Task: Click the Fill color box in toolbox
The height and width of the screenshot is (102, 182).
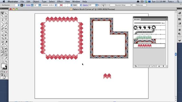Action: coord(3,66)
